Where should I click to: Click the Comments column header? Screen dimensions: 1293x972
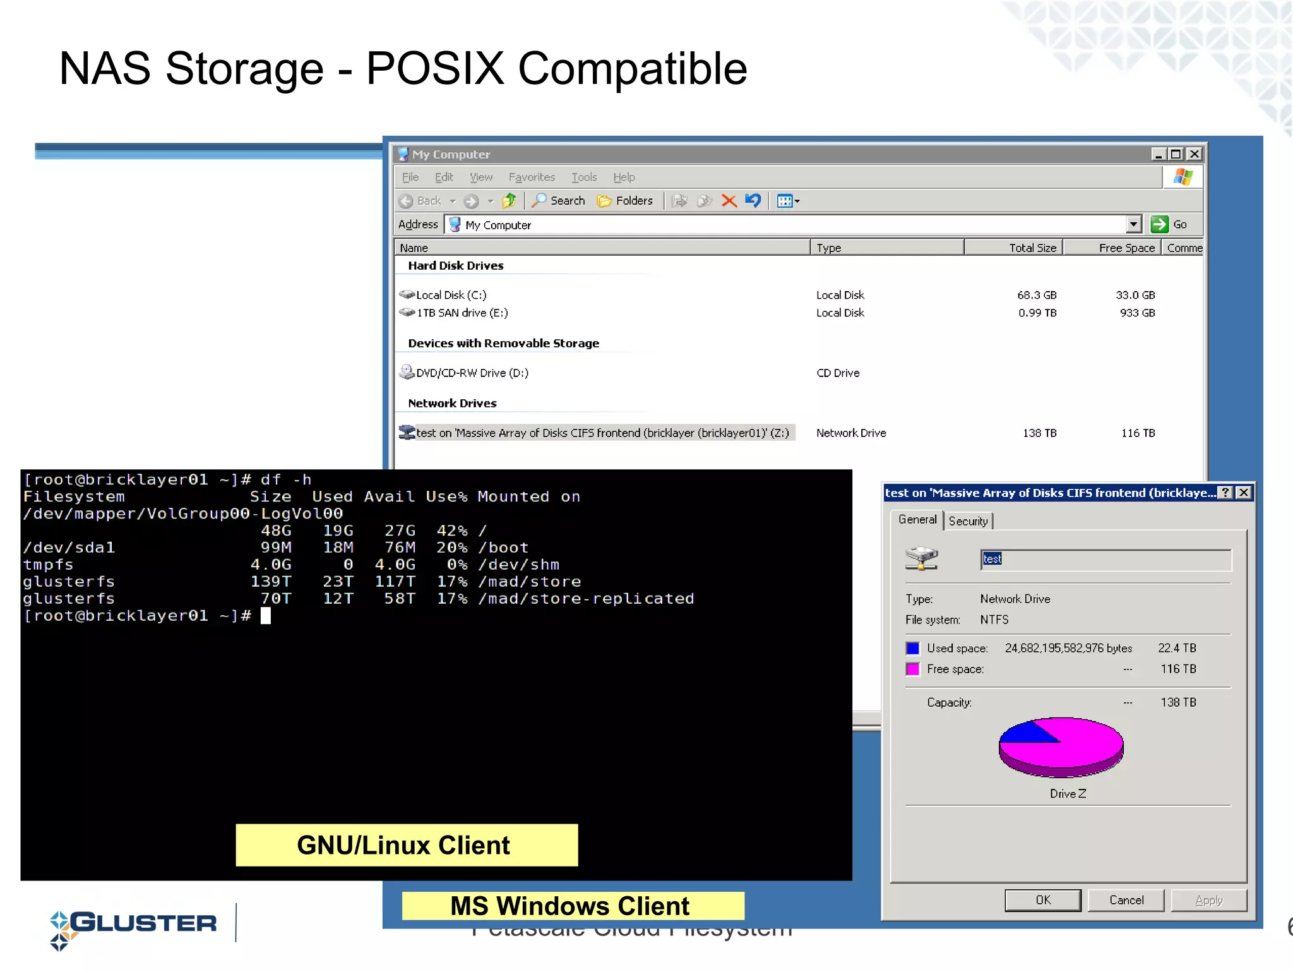[x=1183, y=248]
